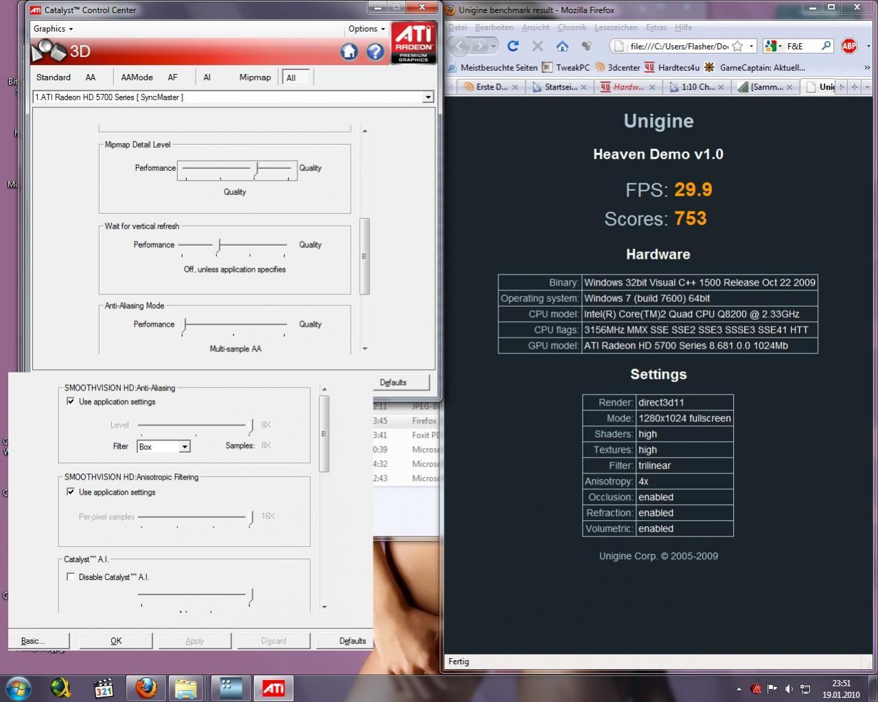This screenshot has width=878, height=702.
Task: Click Action Center flag tray icon
Action: [x=772, y=688]
